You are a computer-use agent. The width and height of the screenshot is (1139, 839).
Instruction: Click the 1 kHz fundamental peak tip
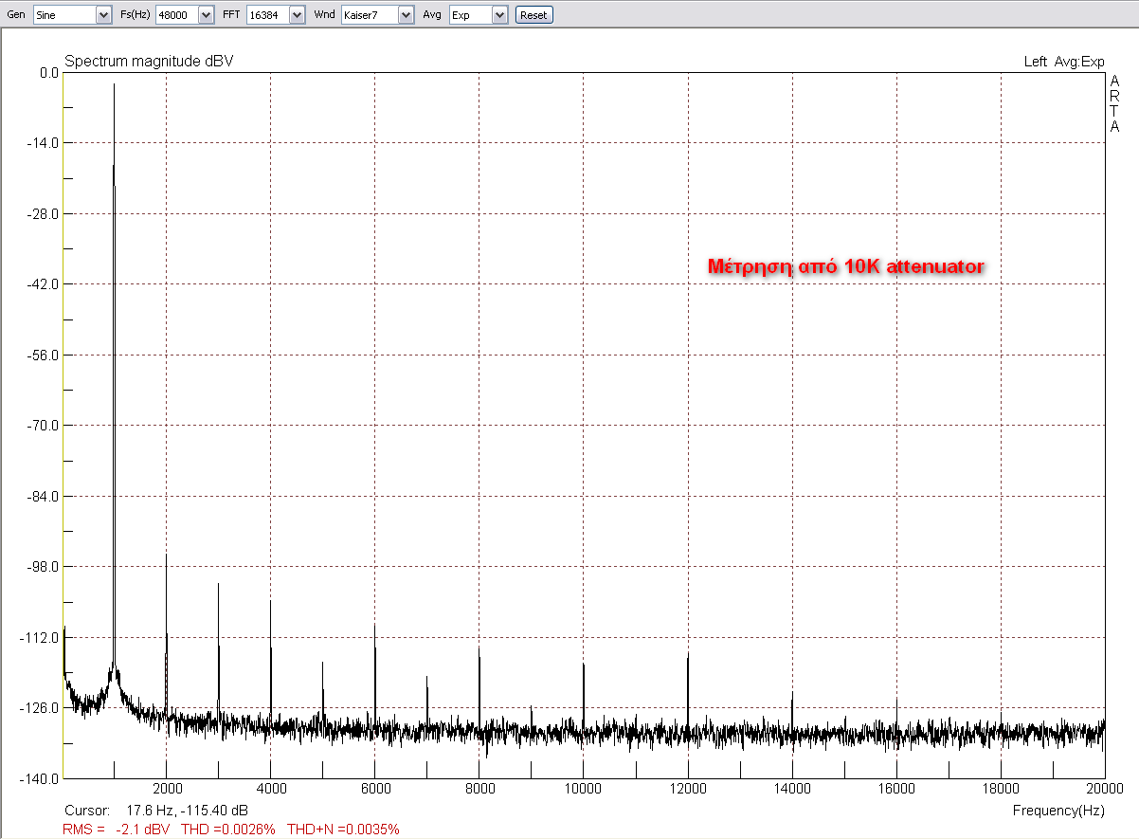coord(114,85)
